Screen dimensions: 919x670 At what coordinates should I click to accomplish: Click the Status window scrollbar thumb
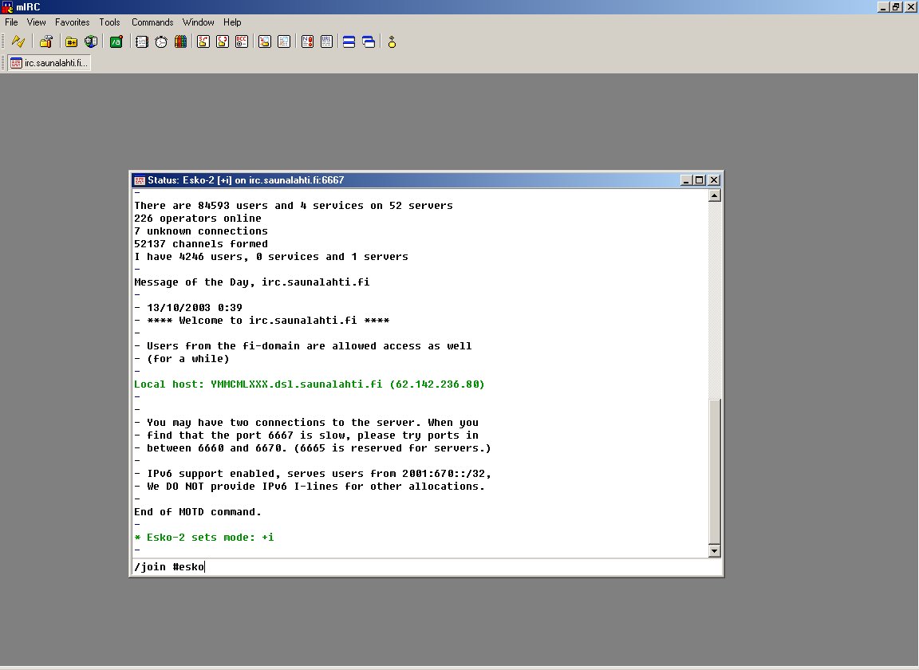[714, 471]
